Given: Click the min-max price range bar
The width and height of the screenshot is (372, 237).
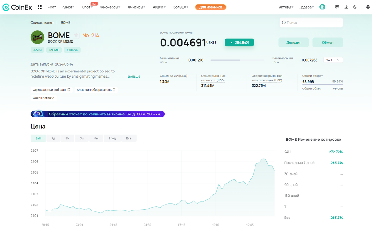Looking at the screenshot, I should 237,60.
